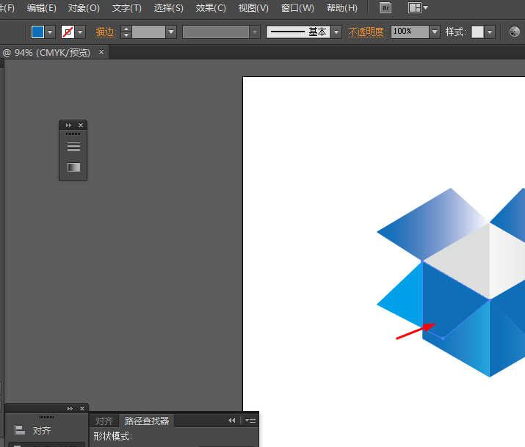This screenshot has height=447, width=525.
Task: Open the Adobe Bridge icon
Action: pos(385,8)
